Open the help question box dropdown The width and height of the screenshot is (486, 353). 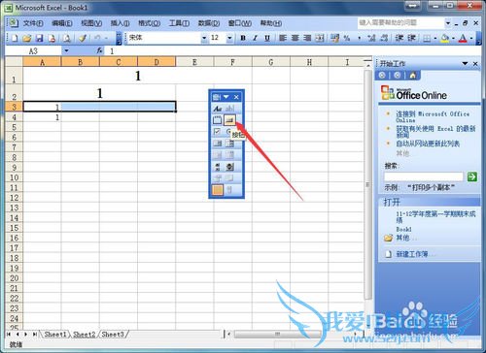point(448,23)
